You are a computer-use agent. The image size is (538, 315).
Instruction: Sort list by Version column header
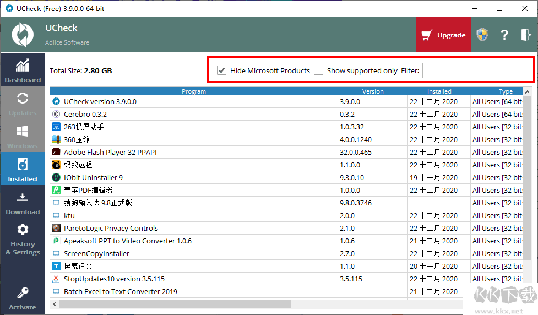click(373, 91)
